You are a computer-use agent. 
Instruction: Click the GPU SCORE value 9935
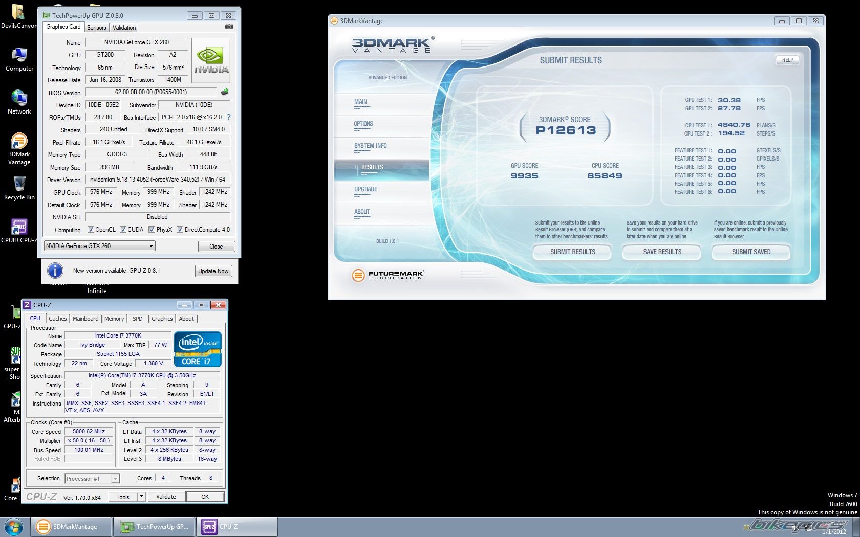524,176
